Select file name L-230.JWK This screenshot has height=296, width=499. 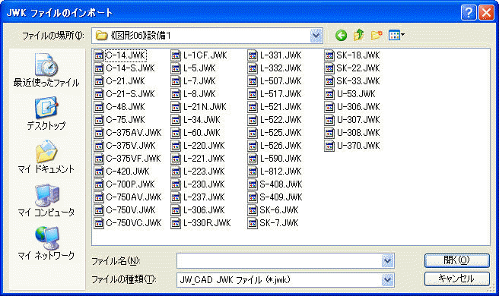204,184
